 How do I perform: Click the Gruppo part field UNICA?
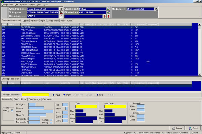(92, 9)
